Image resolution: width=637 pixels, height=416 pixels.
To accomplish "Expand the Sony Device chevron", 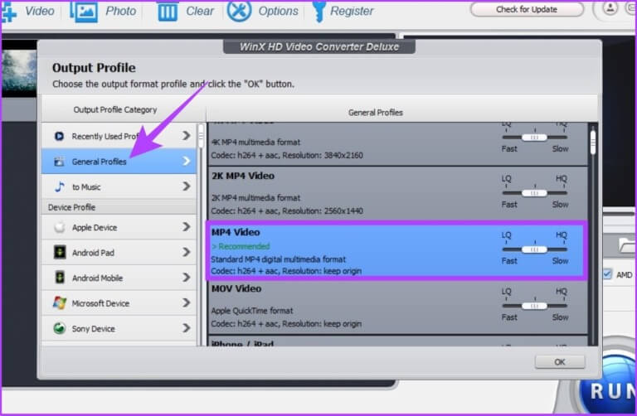I will point(187,328).
